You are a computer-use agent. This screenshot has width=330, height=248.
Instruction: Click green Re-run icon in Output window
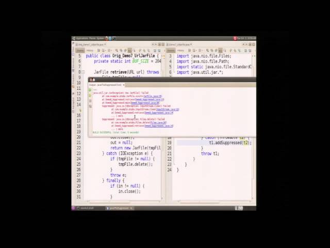point(90,90)
